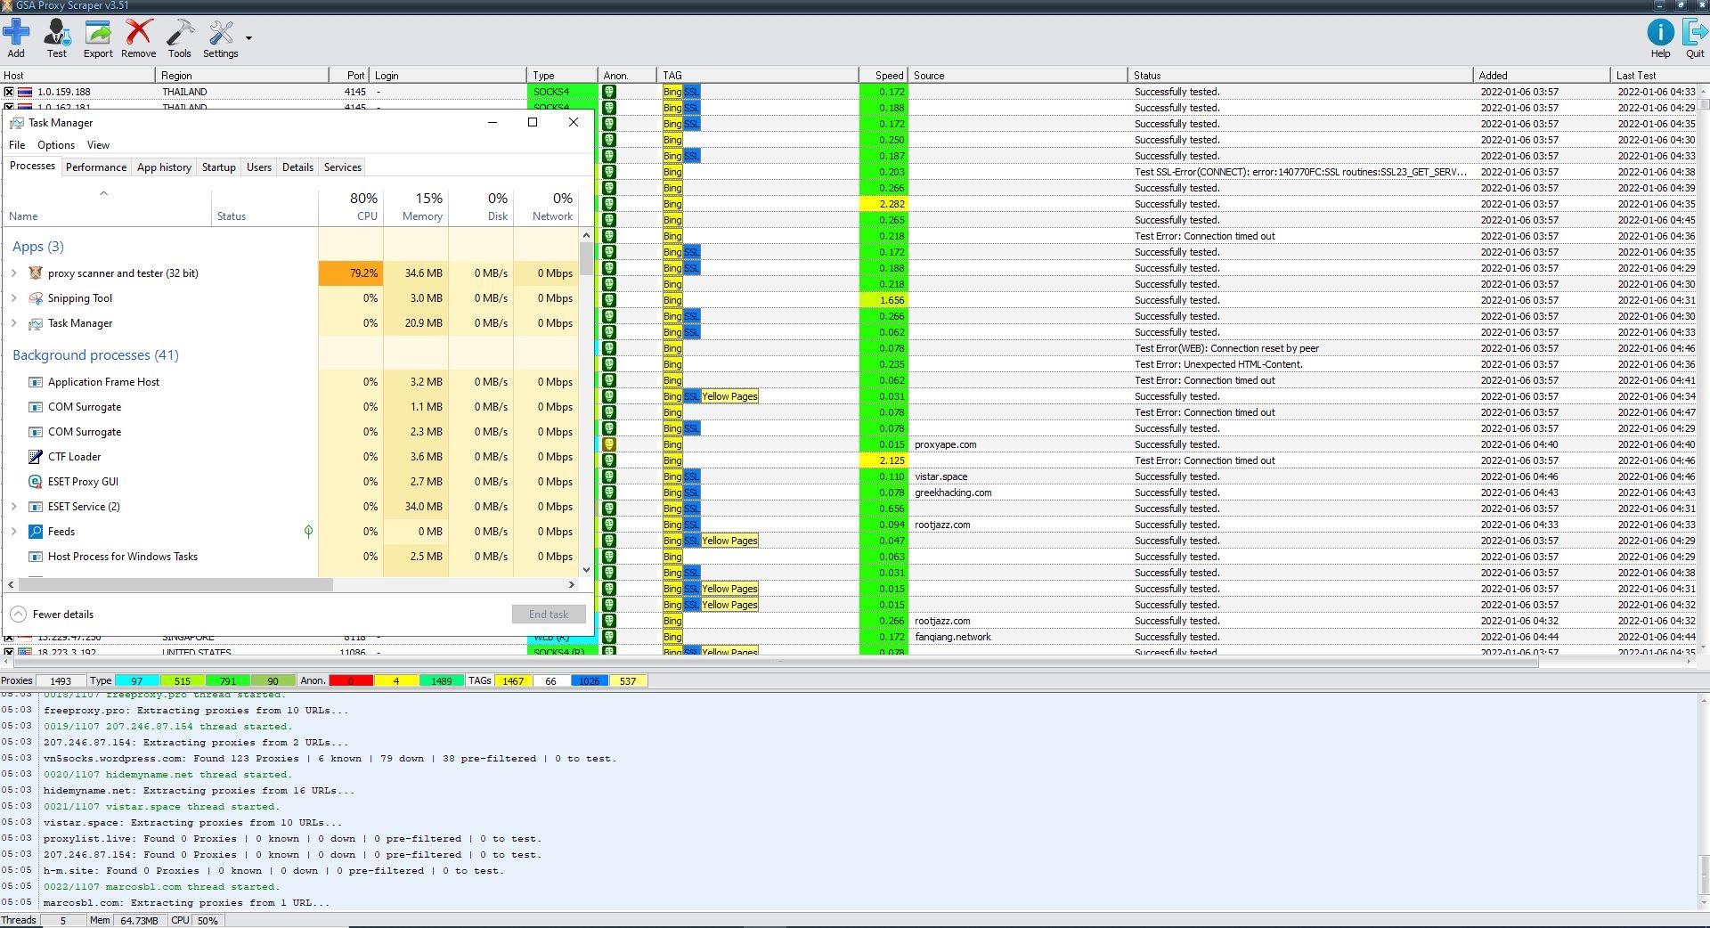Click the Snipping Tool process icon
Screen dimensions: 1710x928
pos(36,298)
